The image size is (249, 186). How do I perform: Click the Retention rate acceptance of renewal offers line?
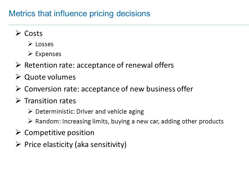click(x=99, y=65)
